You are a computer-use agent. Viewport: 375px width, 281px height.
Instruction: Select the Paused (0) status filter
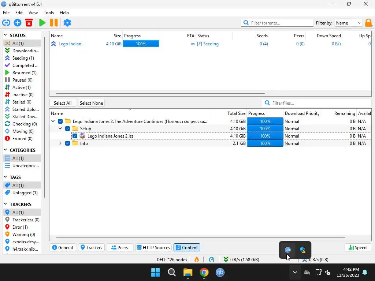click(x=22, y=80)
